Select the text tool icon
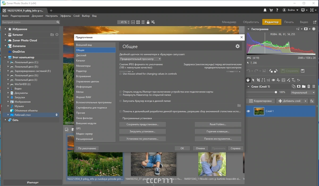This screenshot has width=319, height=186. tap(293, 80)
